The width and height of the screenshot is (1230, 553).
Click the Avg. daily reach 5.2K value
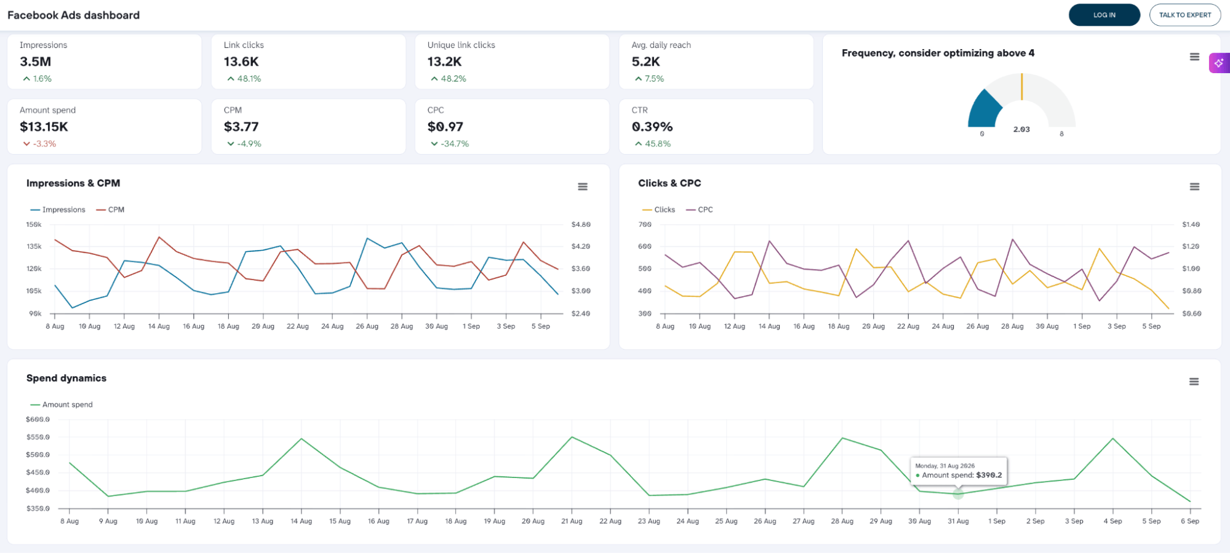tap(645, 61)
